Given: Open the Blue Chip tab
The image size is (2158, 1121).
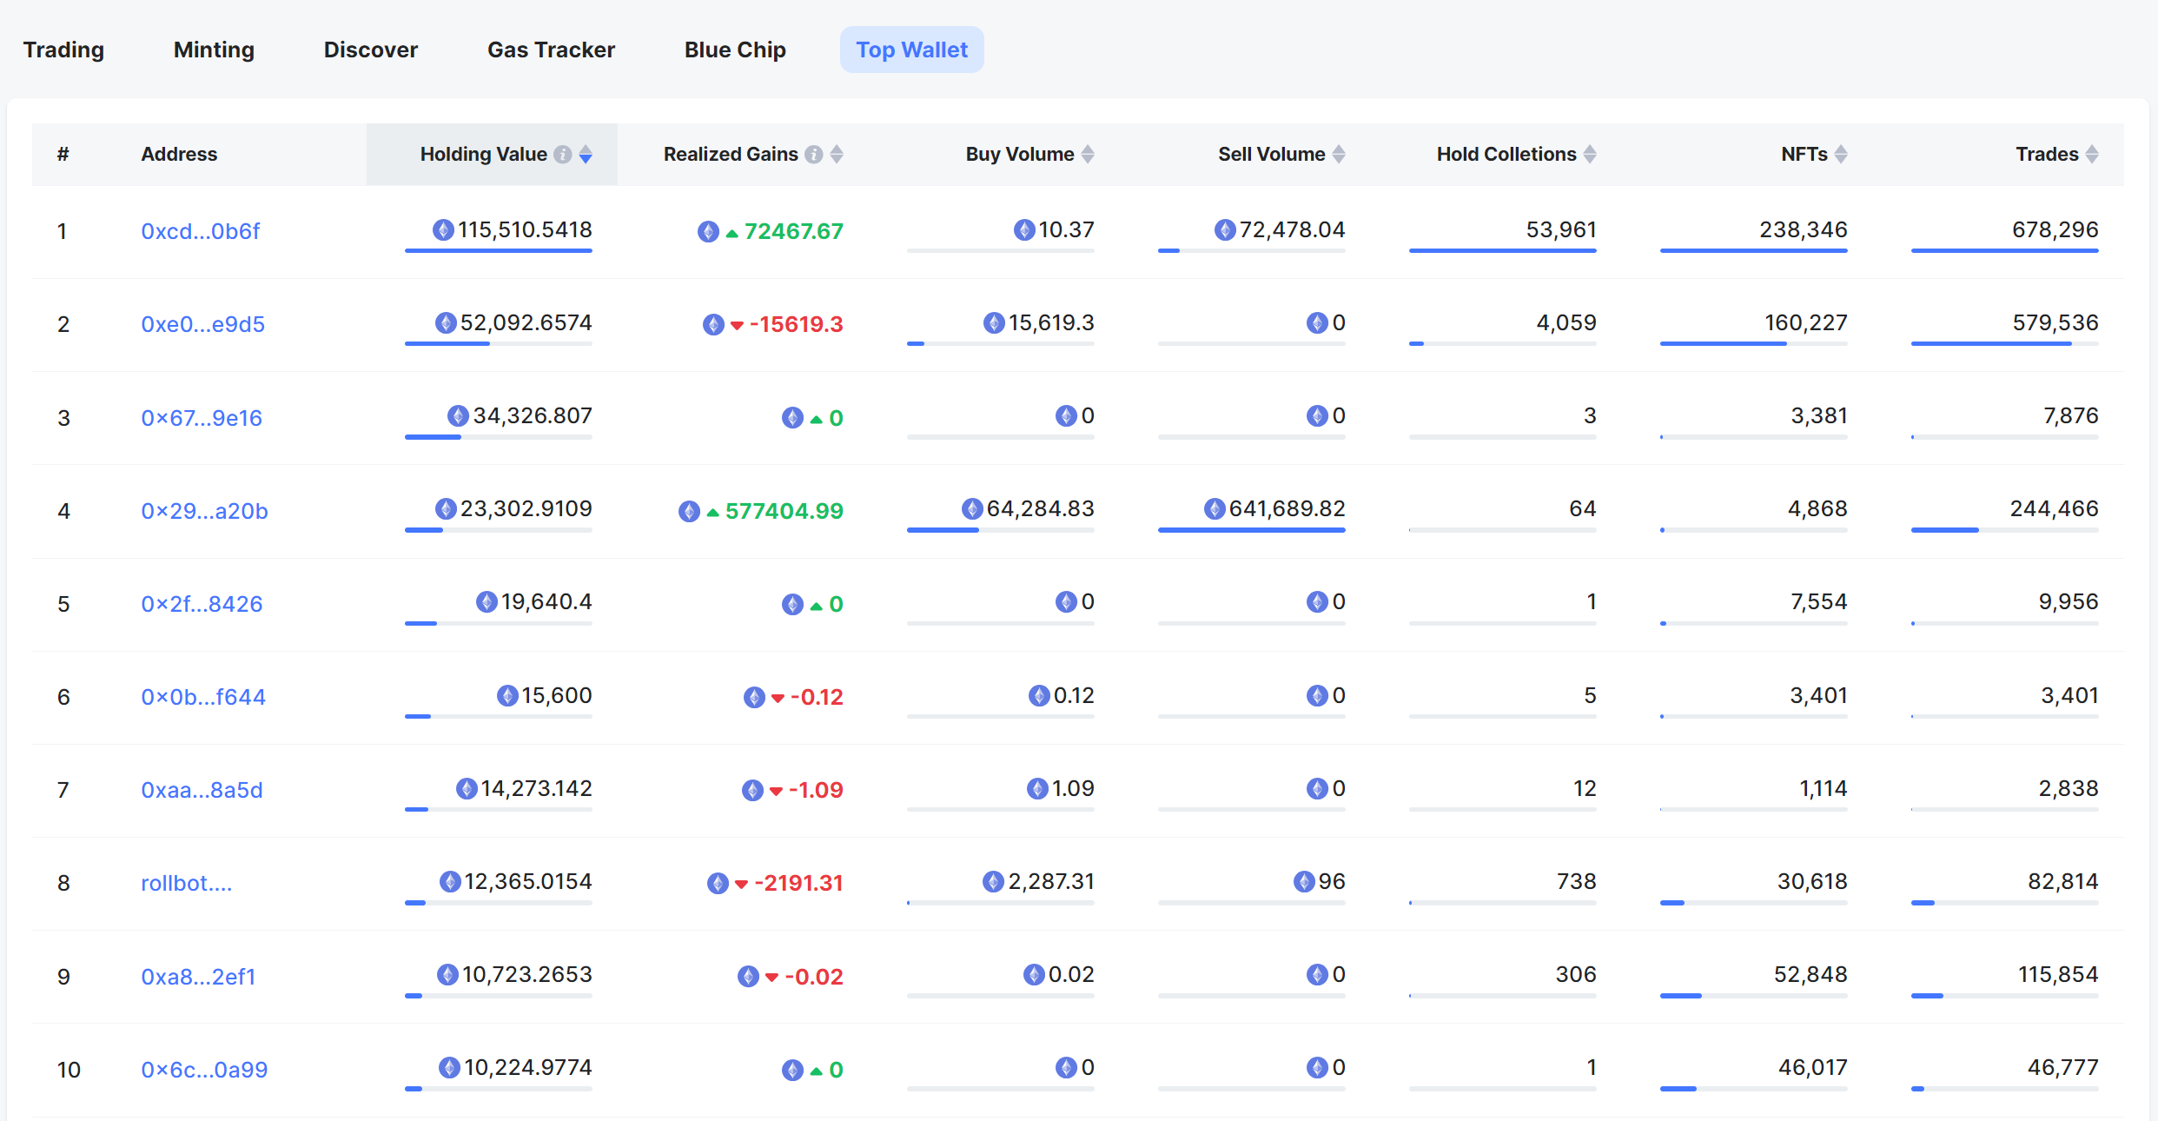Looking at the screenshot, I should (735, 50).
